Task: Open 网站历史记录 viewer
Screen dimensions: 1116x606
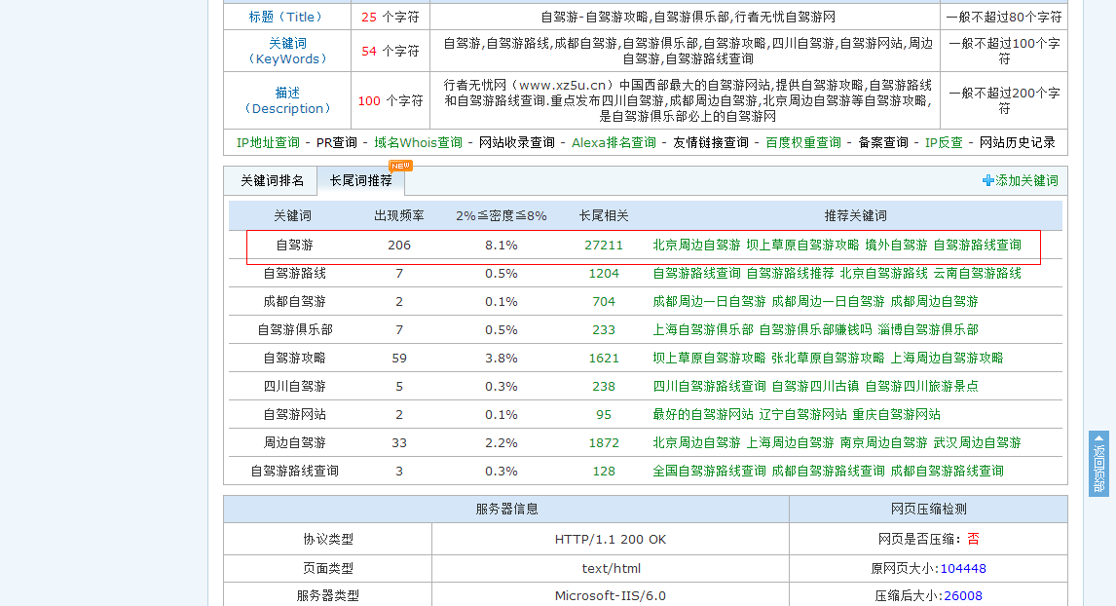Action: [x=1016, y=141]
